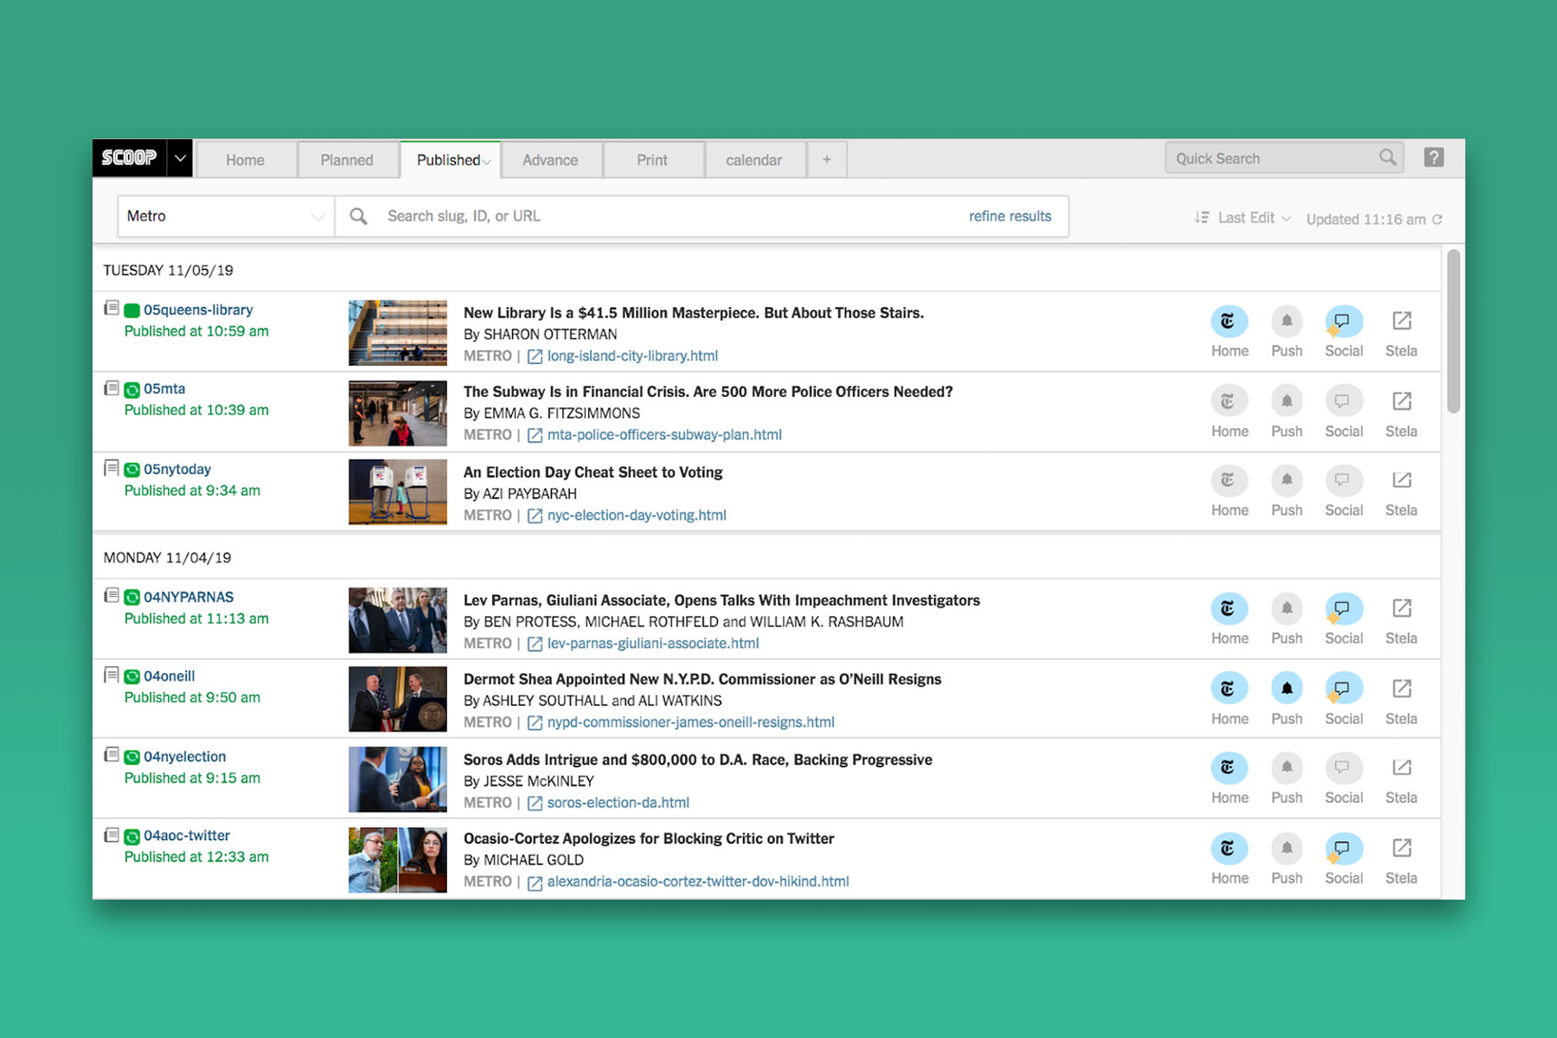Expand the Published tab dropdown chevron
This screenshot has height=1038, width=1557.
click(x=487, y=163)
